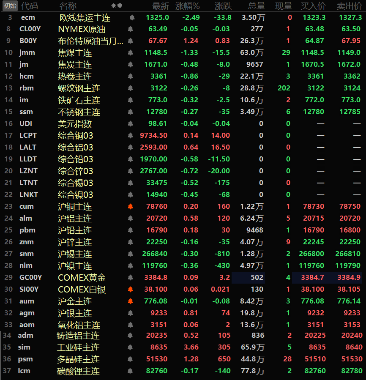The height and width of the screenshot is (380, 366).
Task: Turn off the orange alert bell for 沪铜主连
Action: coord(130,207)
